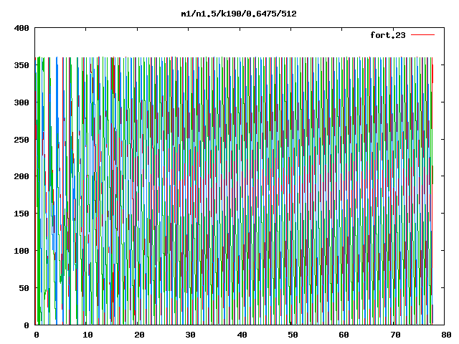This screenshot has width=459, height=344.
Task: Click y-axis label 350
Action: coord(22,65)
